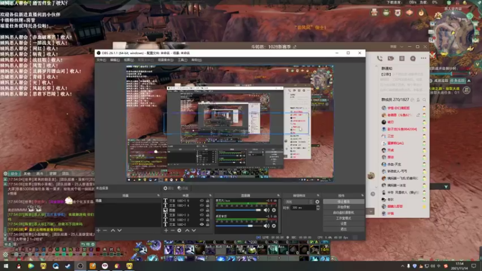Open source properties gear in Sources toolbar
The height and width of the screenshot is (271, 482).
click(x=179, y=231)
